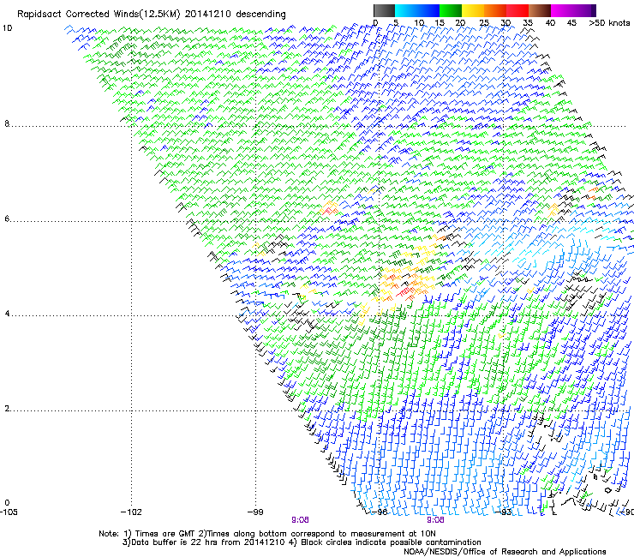Click the '25' label under the color legend

pyautogui.click(x=484, y=22)
